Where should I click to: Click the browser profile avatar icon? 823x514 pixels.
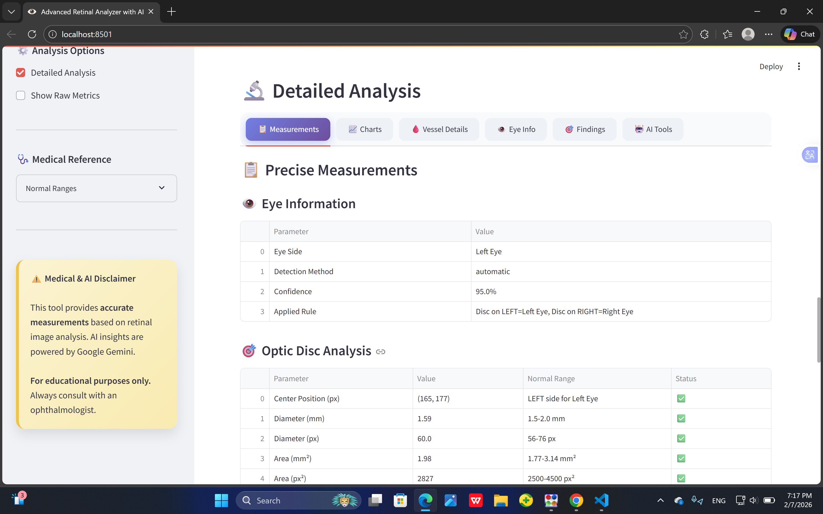(748, 34)
